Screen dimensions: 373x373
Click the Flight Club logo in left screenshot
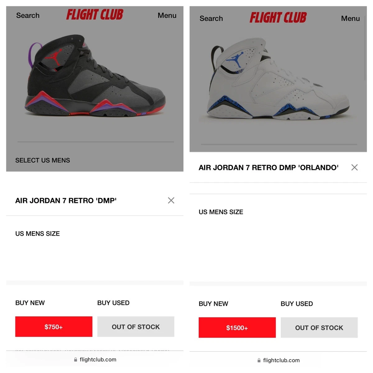[95, 15]
